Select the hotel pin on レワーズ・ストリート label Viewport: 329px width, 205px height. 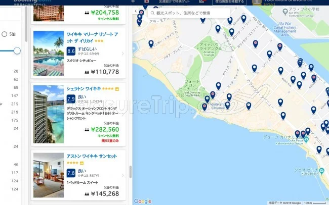[x=269, y=55]
